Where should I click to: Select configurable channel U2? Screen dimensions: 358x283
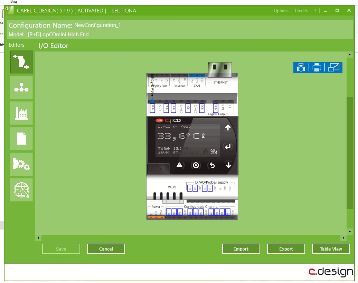click(174, 212)
